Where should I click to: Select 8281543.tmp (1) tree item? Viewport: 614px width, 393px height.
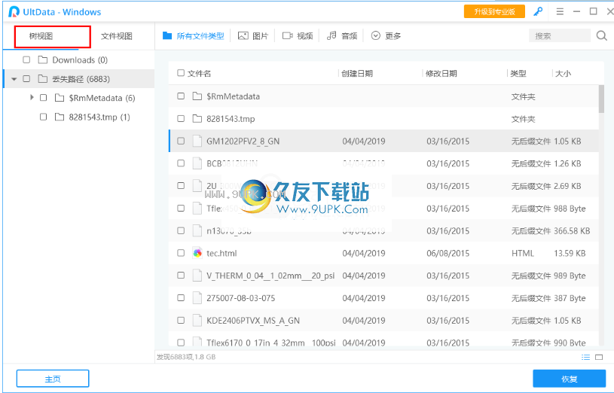click(99, 117)
